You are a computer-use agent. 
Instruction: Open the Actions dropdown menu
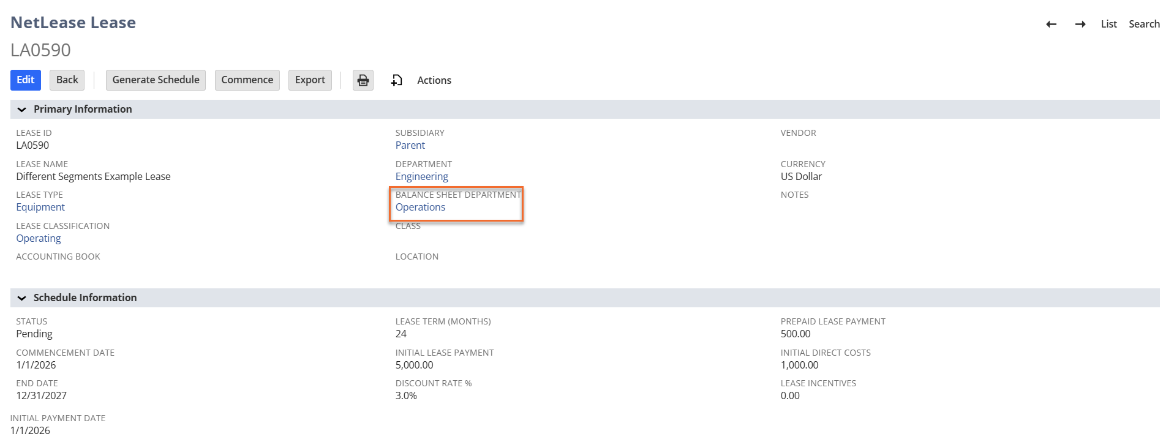tap(434, 80)
